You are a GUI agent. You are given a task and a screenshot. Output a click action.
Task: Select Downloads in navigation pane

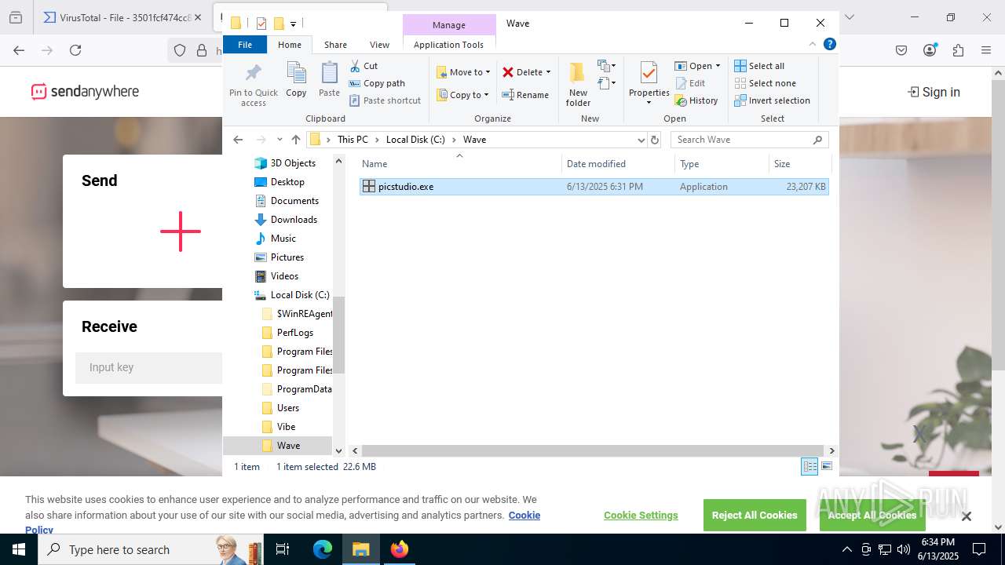coord(294,220)
